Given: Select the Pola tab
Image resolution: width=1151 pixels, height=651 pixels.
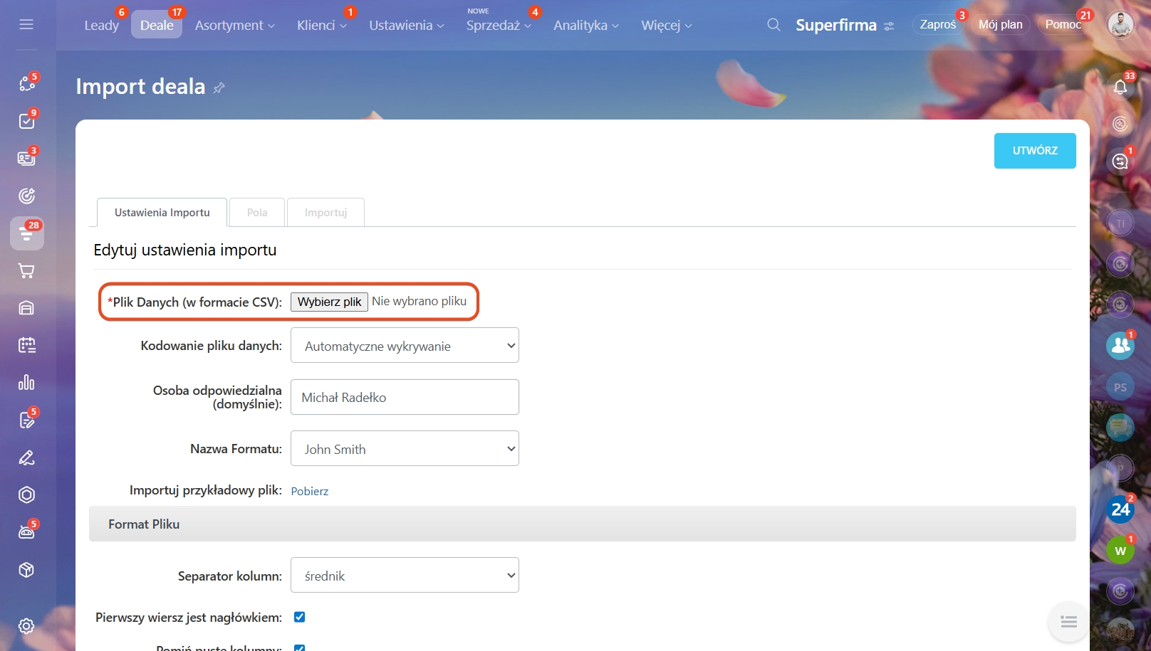Looking at the screenshot, I should pyautogui.click(x=257, y=213).
